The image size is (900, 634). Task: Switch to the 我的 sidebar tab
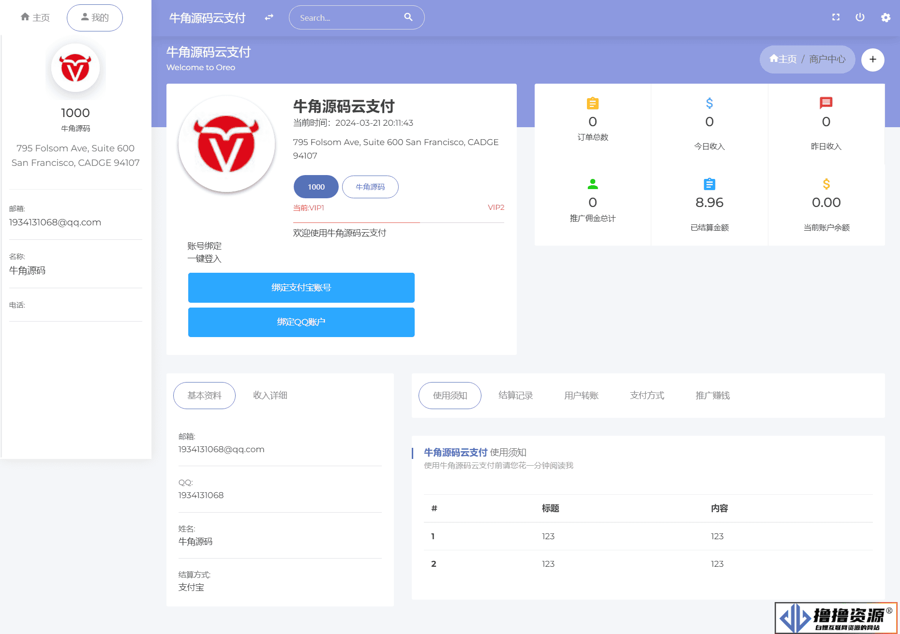coord(95,18)
